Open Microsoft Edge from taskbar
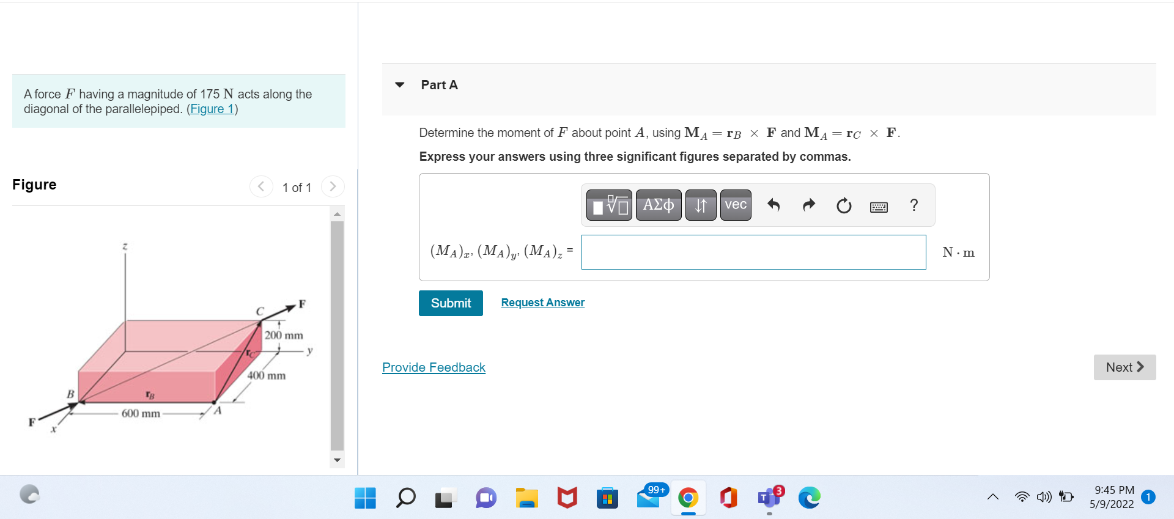This screenshot has width=1174, height=519. click(809, 498)
